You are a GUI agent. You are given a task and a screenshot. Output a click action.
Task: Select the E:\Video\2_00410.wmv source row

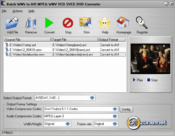[x=26, y=50]
